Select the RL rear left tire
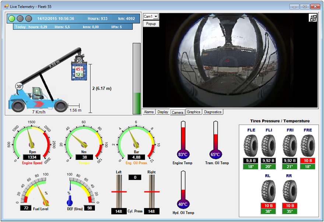 pyautogui.click(x=269, y=191)
